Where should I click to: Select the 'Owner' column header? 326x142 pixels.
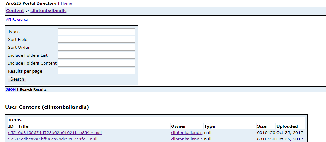178,126
